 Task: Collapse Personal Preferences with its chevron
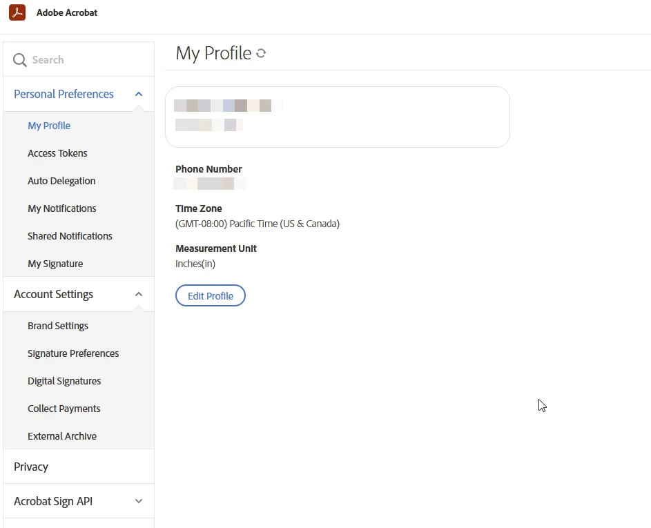[139, 95]
